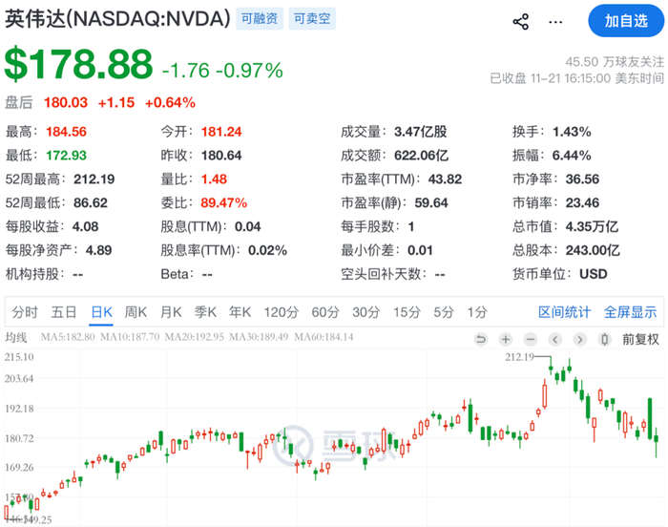Select the 周K weekly chart tab
This screenshot has height=527, width=668.
pos(136,312)
